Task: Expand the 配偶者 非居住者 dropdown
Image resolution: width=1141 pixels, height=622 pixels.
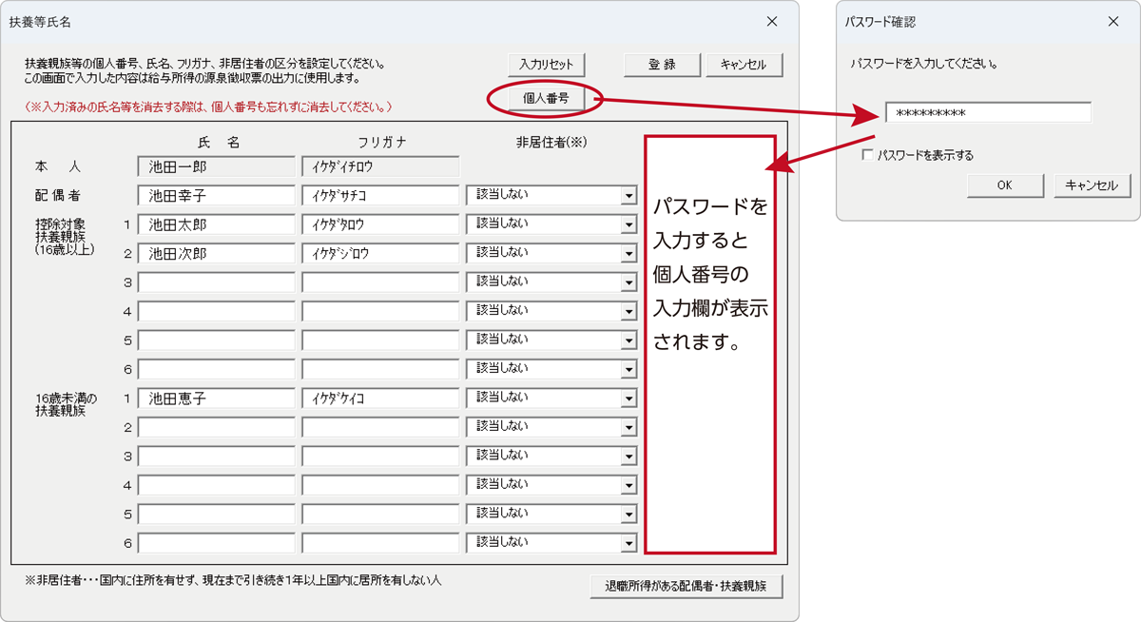Action: (628, 197)
